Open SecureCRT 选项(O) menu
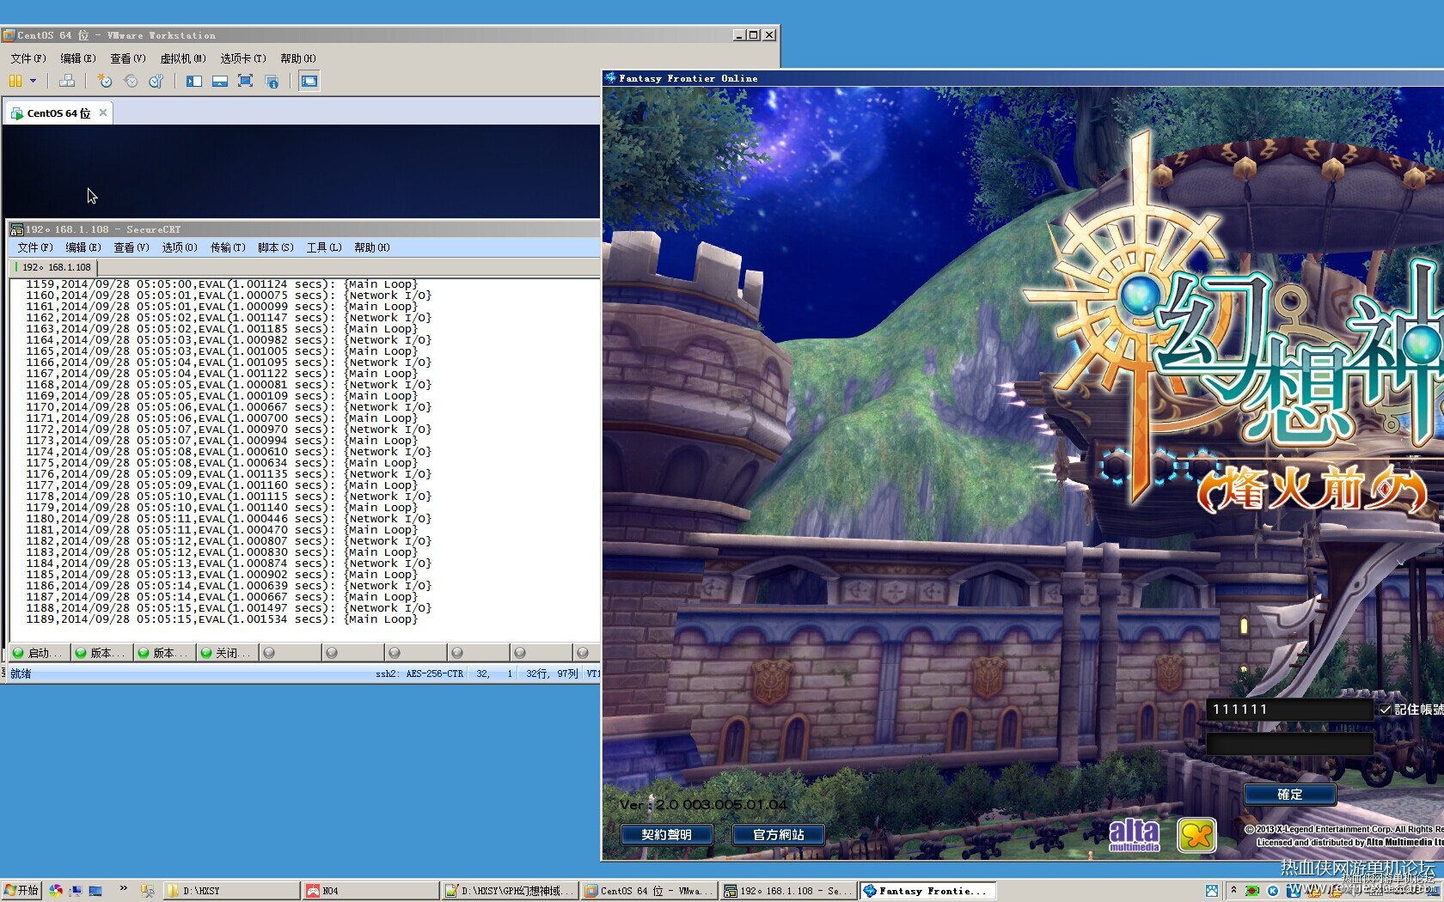The width and height of the screenshot is (1444, 902). coord(180,247)
